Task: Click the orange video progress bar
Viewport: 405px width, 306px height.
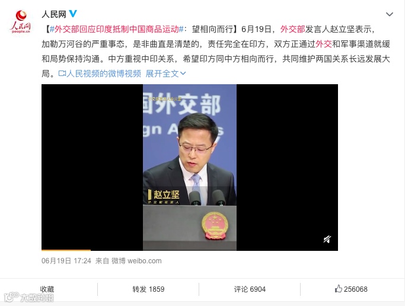Action: [x=66, y=250]
